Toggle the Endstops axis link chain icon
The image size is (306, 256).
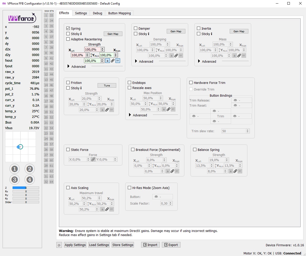168,109
